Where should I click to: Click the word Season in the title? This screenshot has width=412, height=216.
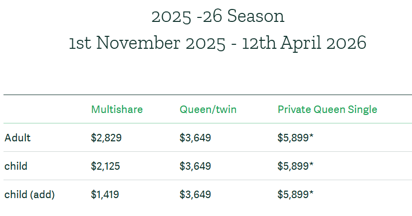pyautogui.click(x=256, y=16)
